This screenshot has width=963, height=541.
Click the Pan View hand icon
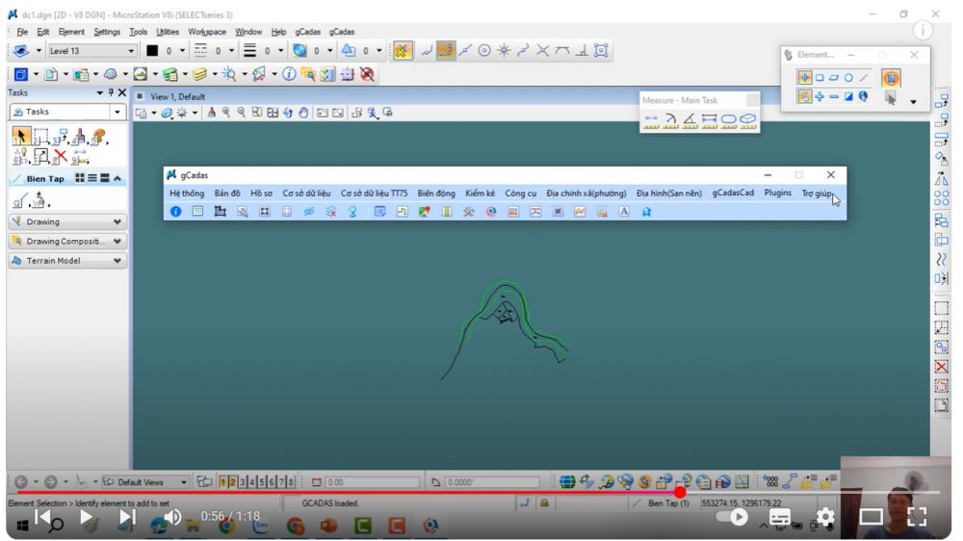(302, 114)
